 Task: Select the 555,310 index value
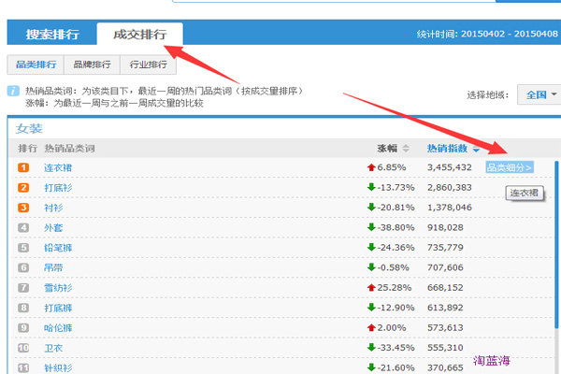(x=445, y=348)
